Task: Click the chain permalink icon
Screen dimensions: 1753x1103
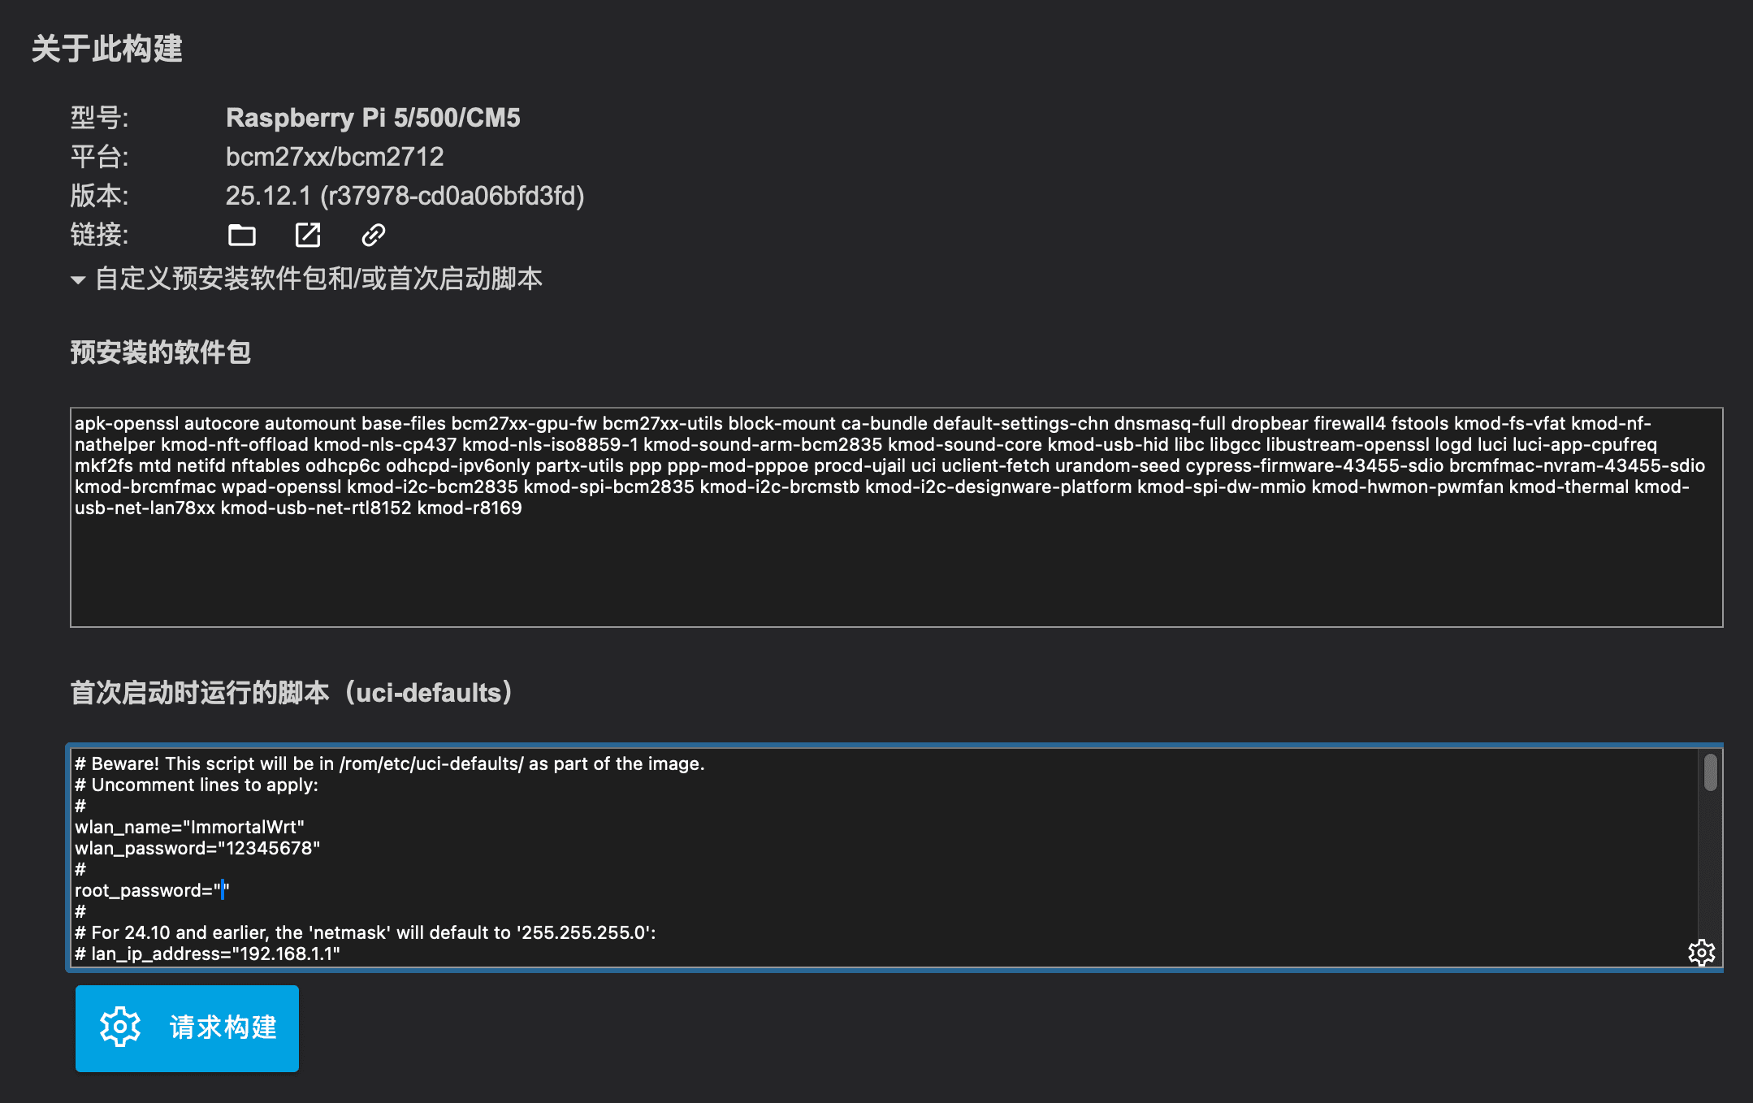Action: coord(373,236)
